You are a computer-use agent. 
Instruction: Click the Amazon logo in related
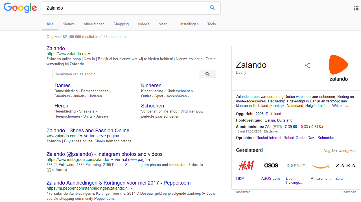pyautogui.click(x=321, y=166)
